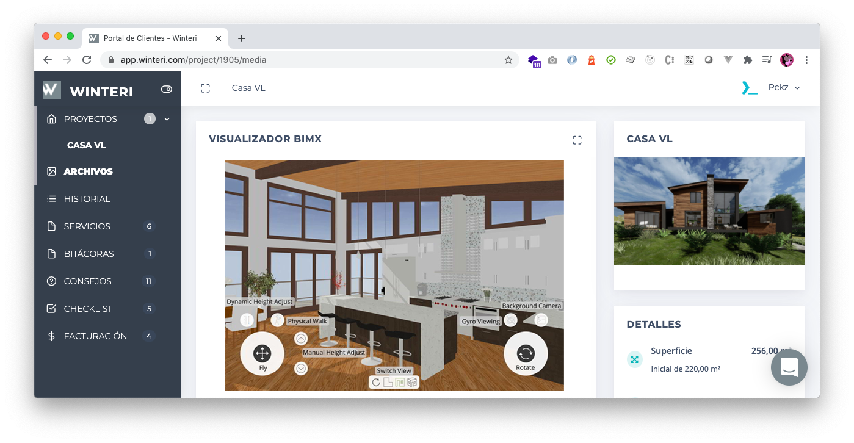Click the Background Camera icon

(541, 320)
